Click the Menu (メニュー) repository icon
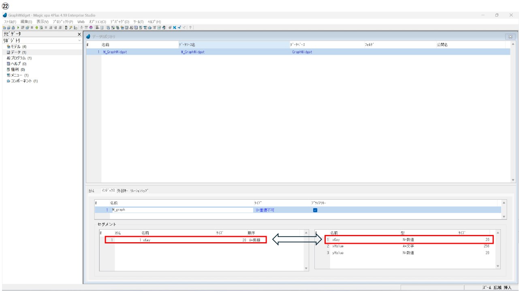Screen dimensions: 519x292 click(8, 75)
